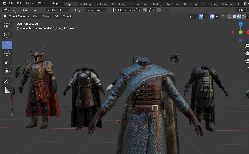Switch to the Modeling workspace tab
The height and width of the screenshot is (154, 249).
pyautogui.click(x=85, y=4)
